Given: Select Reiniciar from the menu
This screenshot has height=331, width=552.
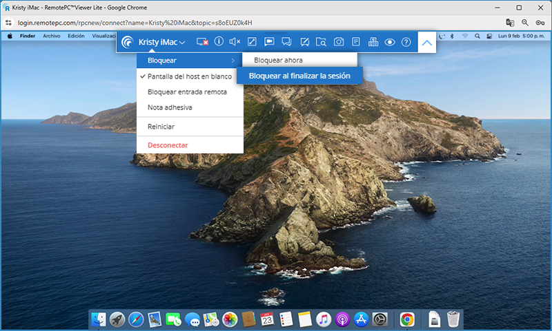Looking at the screenshot, I should tap(190, 127).
